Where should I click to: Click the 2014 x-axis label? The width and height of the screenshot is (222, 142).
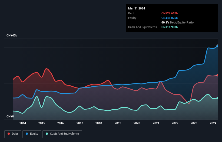click(23, 123)
